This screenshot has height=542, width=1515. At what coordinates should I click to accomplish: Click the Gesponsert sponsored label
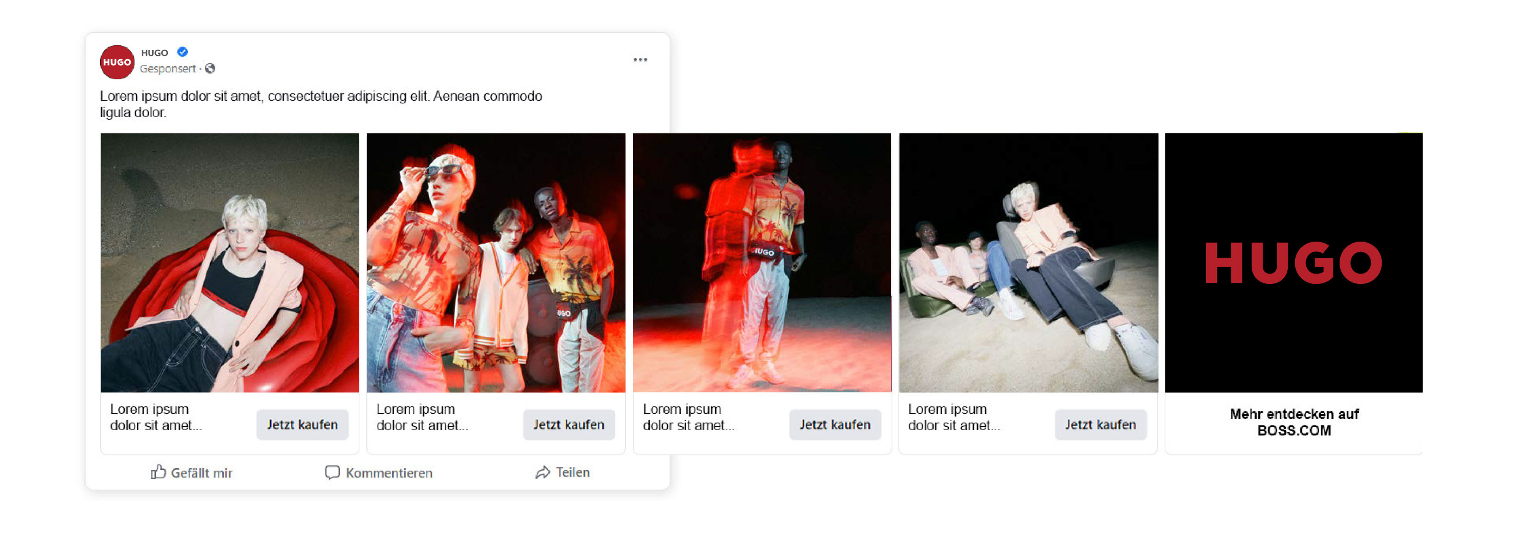[x=168, y=68]
